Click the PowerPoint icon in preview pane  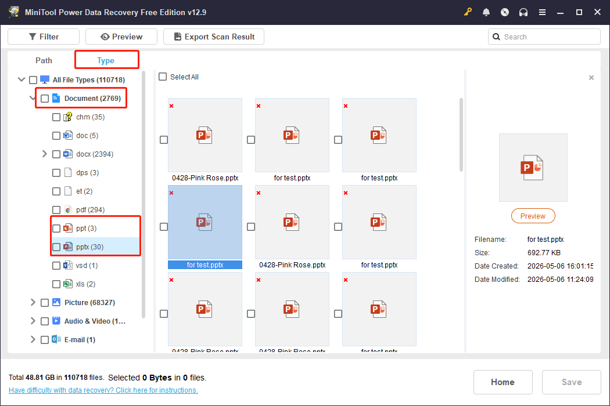coord(532,168)
